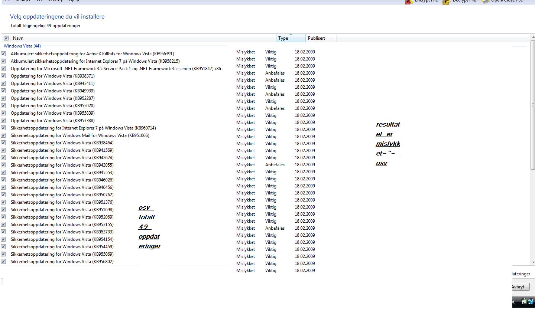Click the KB954459 update name

coord(62,246)
